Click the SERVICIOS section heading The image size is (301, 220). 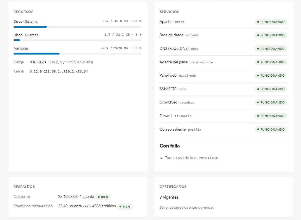[169, 12]
